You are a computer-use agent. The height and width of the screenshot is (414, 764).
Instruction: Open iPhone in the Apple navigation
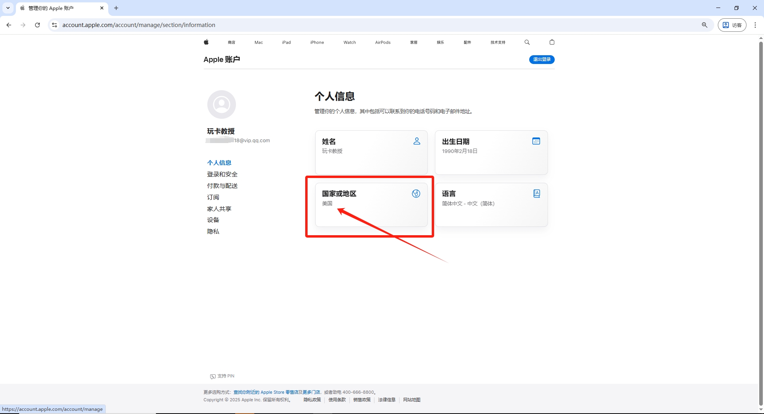coord(317,43)
